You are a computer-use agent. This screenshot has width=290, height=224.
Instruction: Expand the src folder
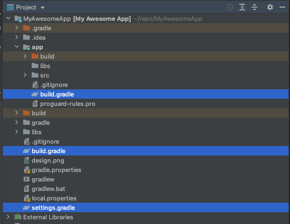[x=25, y=76]
